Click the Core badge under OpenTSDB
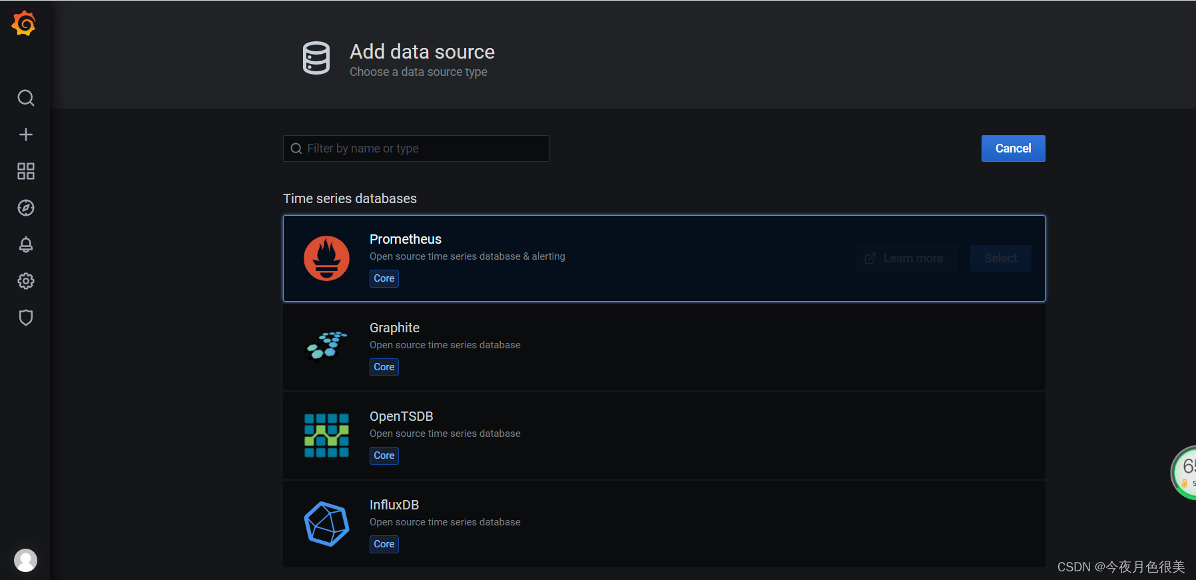 pyautogui.click(x=384, y=455)
